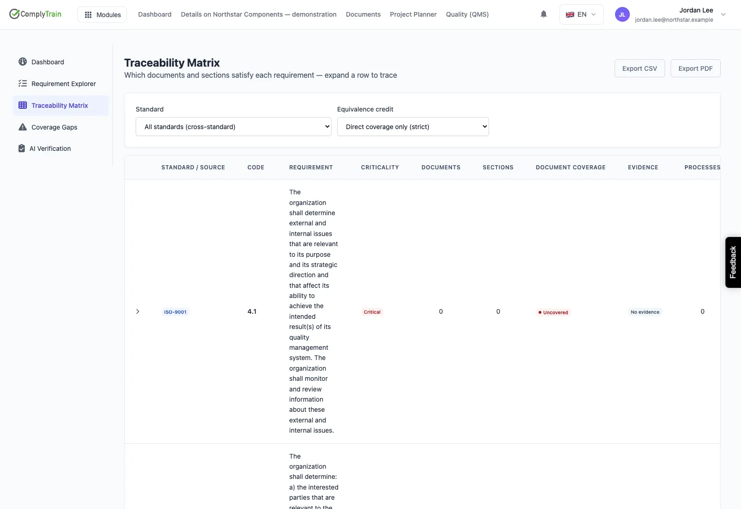This screenshot has height=509, width=741.
Task: Click the Requirement column header
Action: click(311, 168)
